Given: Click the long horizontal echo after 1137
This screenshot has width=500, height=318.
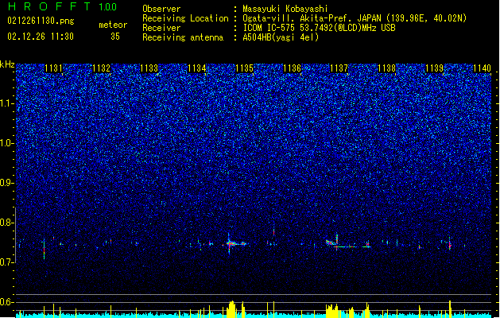Looking at the screenshot, I should click(352, 246).
